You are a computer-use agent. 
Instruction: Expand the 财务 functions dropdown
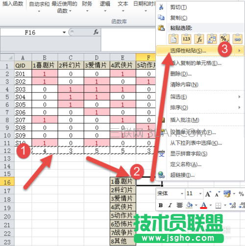click(x=87, y=11)
